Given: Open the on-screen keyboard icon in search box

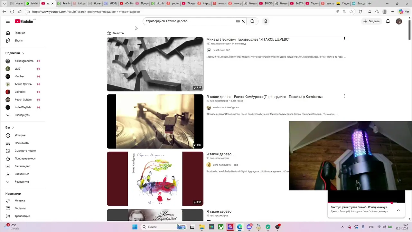Looking at the screenshot, I should (238, 21).
